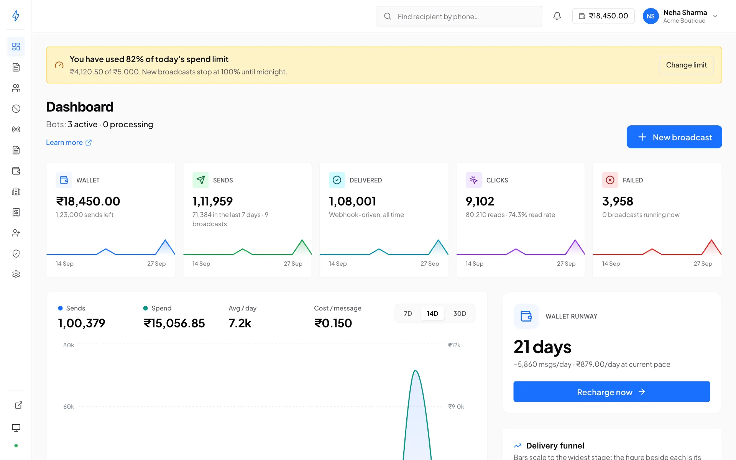Click '1,23,000 sends left' text
The width and height of the screenshot is (736, 460).
[x=85, y=215]
